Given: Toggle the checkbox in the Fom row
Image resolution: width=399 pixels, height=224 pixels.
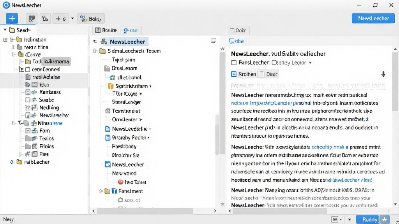Looking at the screenshot, I should [x=28, y=131].
